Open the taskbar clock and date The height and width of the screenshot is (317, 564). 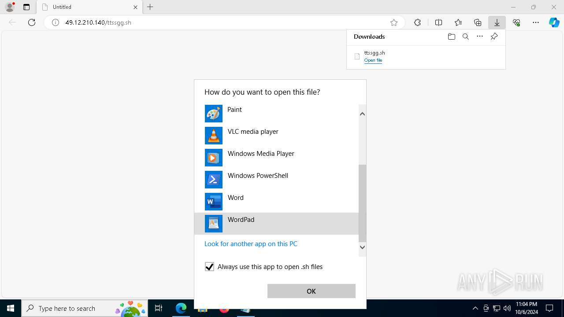[x=527, y=308]
